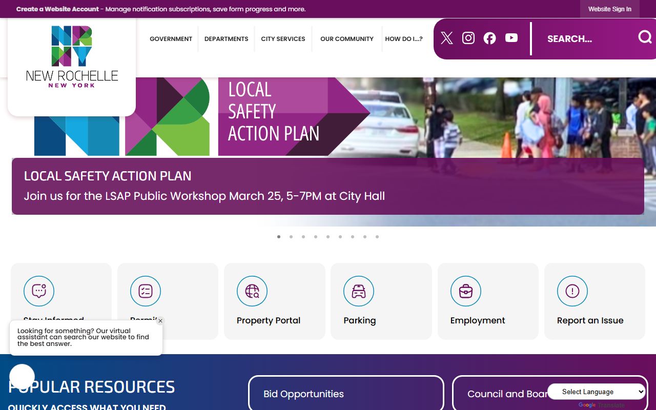Click the search magnifying glass icon
The image size is (656, 410).
(645, 37)
